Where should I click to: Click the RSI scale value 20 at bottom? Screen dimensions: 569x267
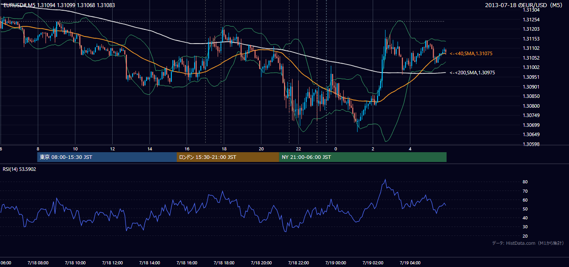525,236
